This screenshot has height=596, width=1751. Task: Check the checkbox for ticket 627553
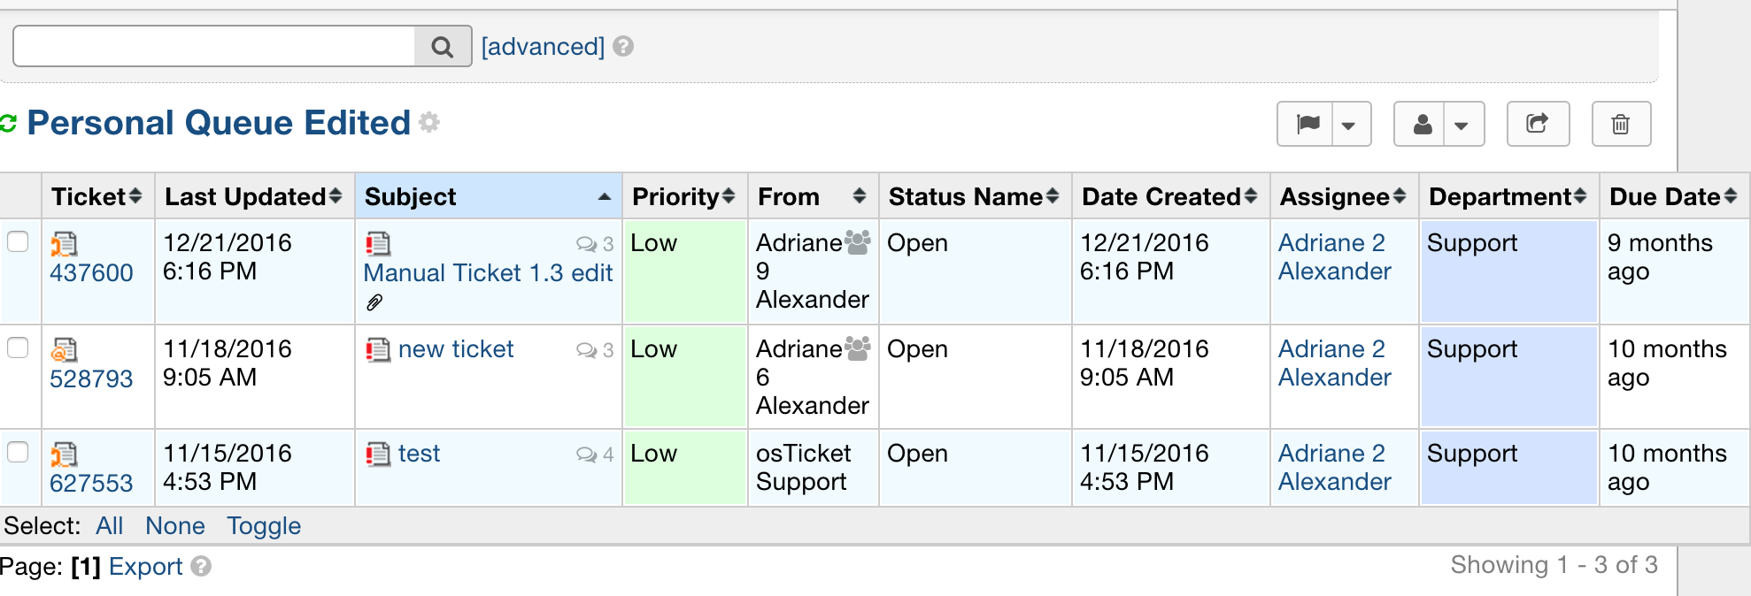click(x=19, y=451)
